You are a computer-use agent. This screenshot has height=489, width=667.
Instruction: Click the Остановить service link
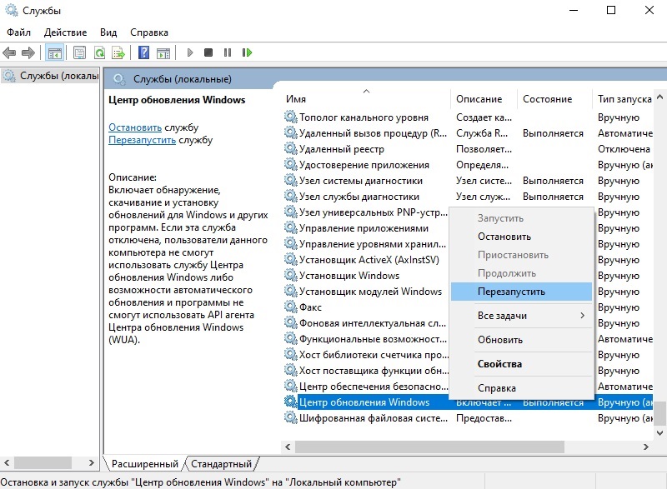(135, 127)
